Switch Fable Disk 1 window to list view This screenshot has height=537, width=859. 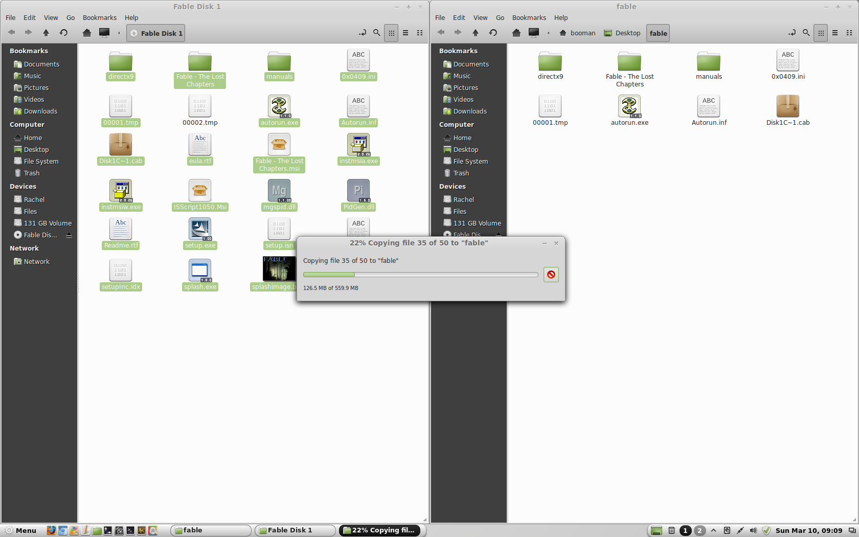[x=405, y=33]
